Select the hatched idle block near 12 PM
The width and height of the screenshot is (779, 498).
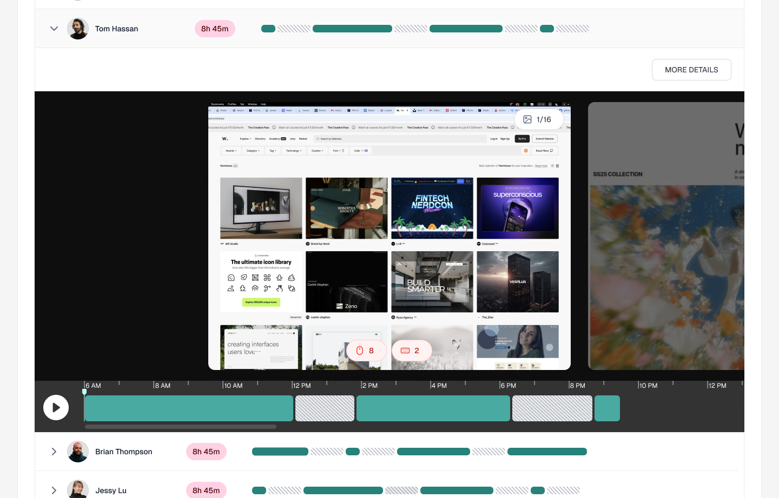click(325, 408)
